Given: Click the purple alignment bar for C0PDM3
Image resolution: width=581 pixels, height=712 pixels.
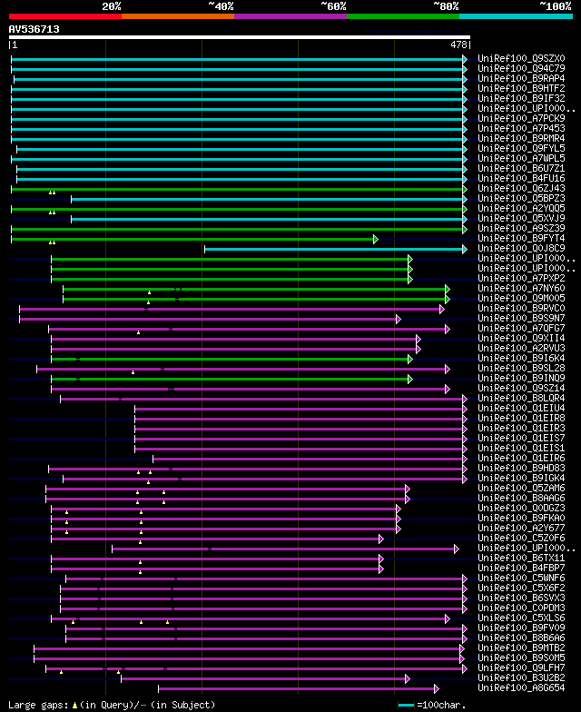Looking at the screenshot, I should 261,608.
